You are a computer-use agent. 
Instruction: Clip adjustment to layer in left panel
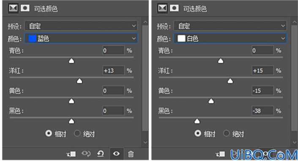71,154
